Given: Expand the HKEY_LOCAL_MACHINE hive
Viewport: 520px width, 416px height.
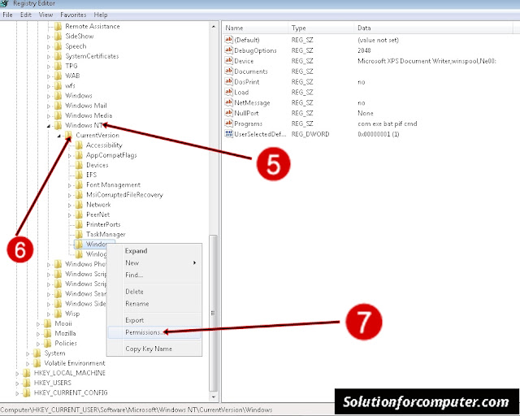Looking at the screenshot, I should click(x=17, y=374).
